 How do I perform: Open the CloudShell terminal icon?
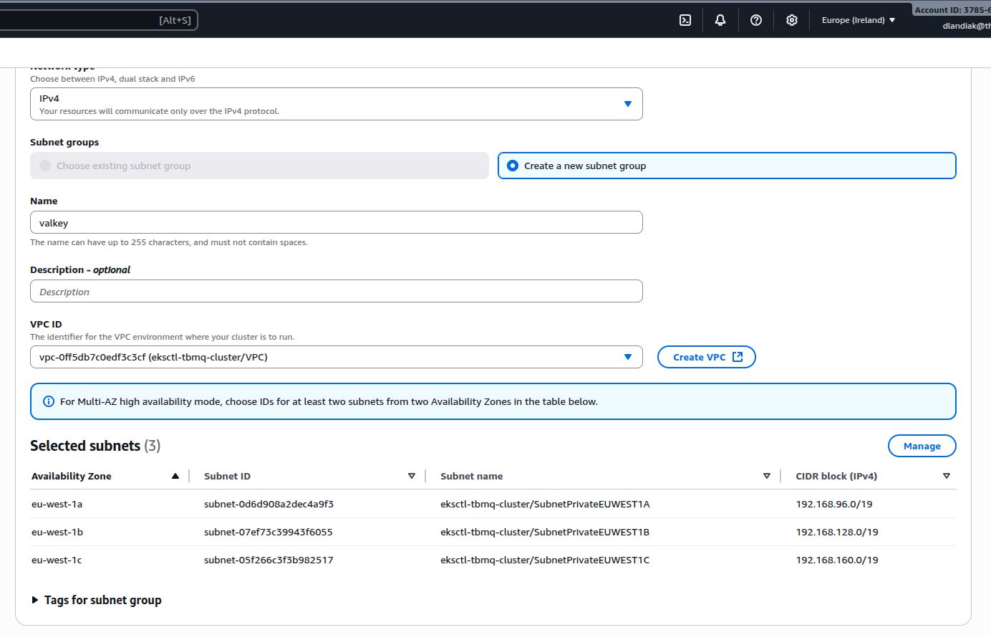685,20
